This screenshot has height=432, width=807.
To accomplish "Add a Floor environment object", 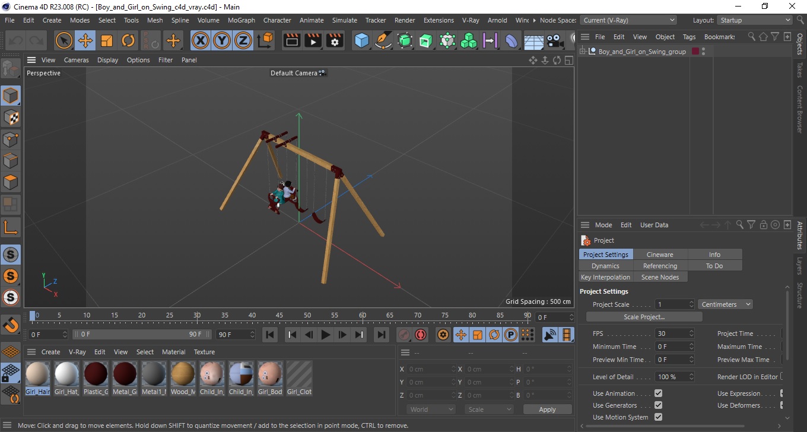I will click(533, 40).
